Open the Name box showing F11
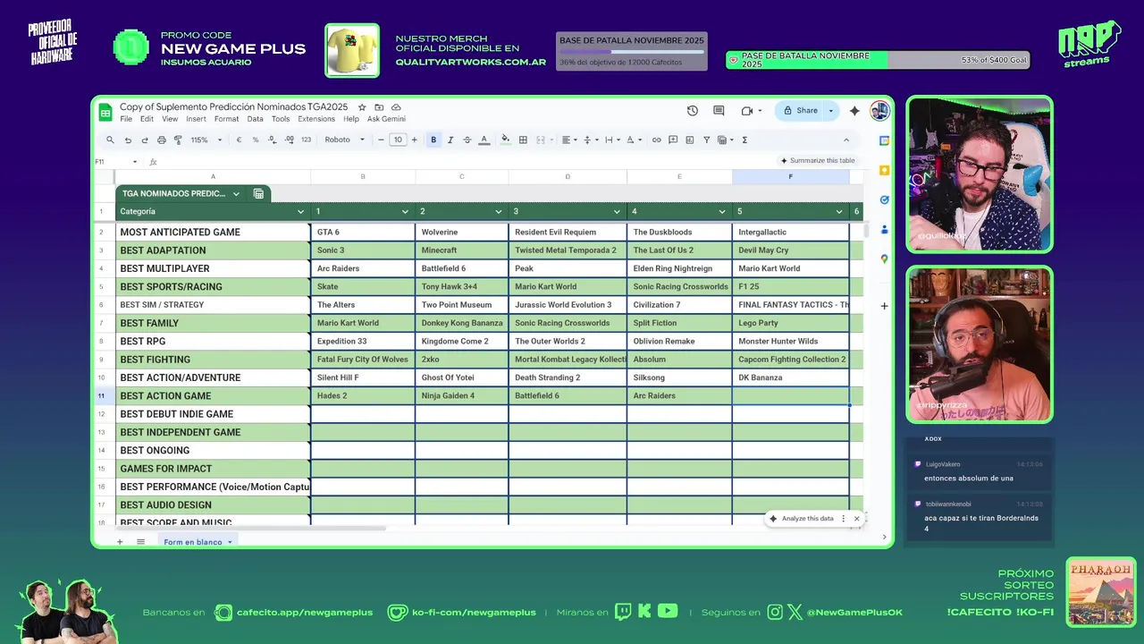The image size is (1144, 644). pyautogui.click(x=116, y=162)
